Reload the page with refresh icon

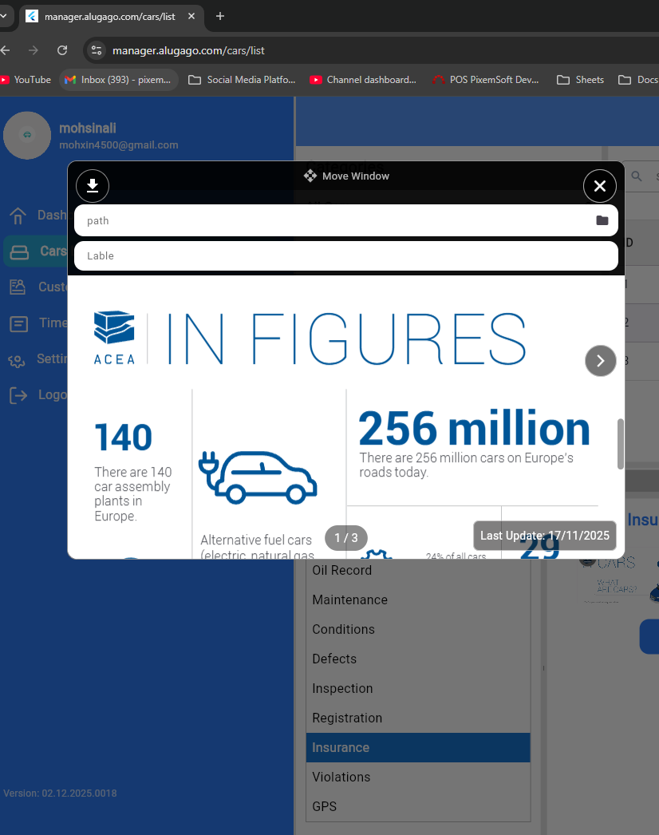coord(62,50)
